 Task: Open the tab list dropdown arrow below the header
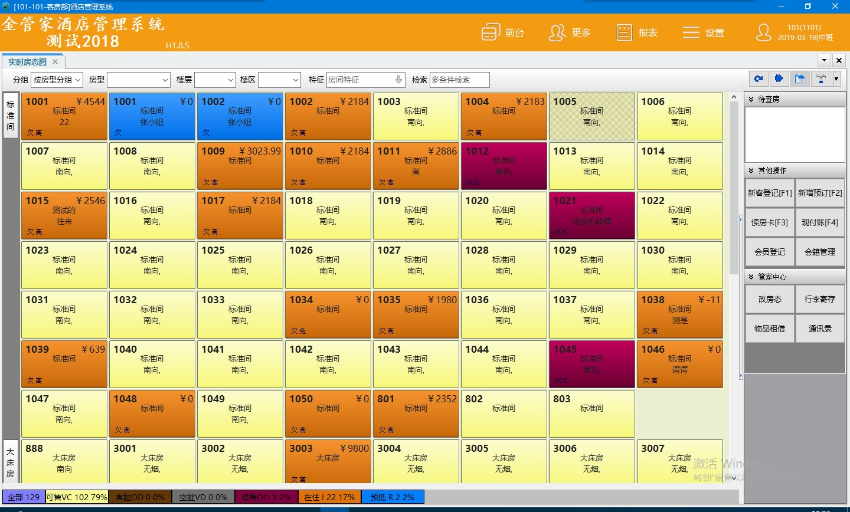tap(824, 61)
